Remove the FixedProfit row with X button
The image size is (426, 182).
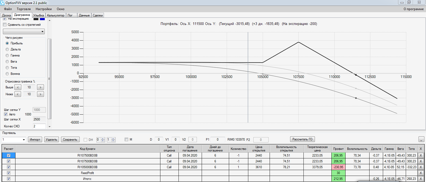421,173
